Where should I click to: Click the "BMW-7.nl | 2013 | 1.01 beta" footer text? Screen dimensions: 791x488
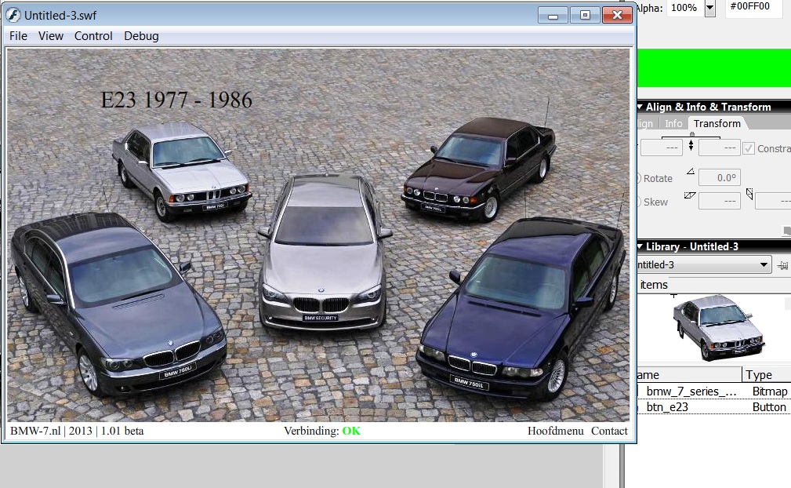[77, 431]
